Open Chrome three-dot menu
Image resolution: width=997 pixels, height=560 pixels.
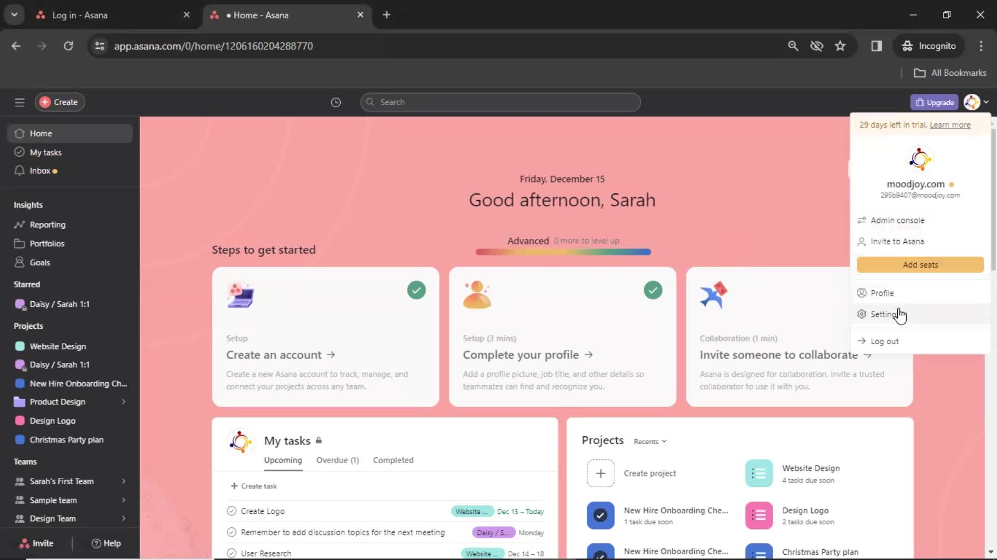981,46
